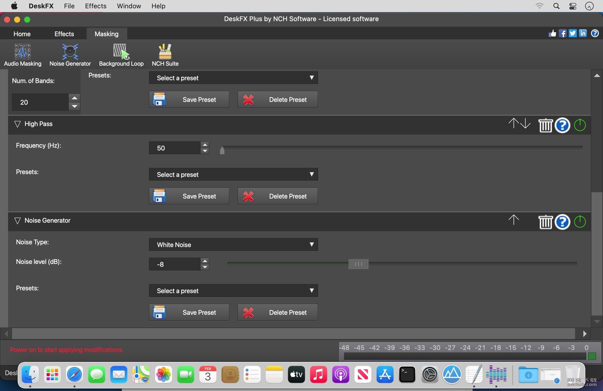Open Control Center in the menu bar
The image size is (603, 391).
coord(573,6)
